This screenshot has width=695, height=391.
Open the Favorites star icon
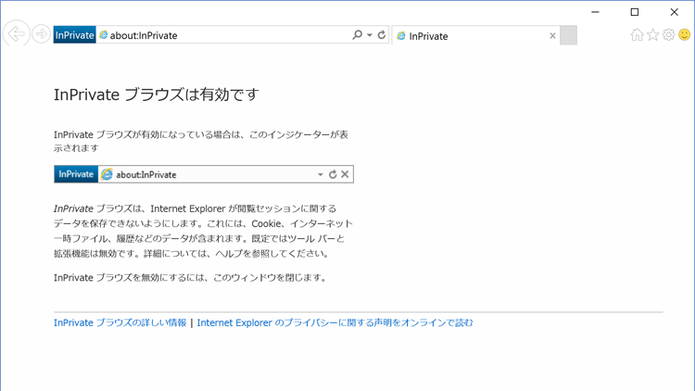(x=653, y=34)
